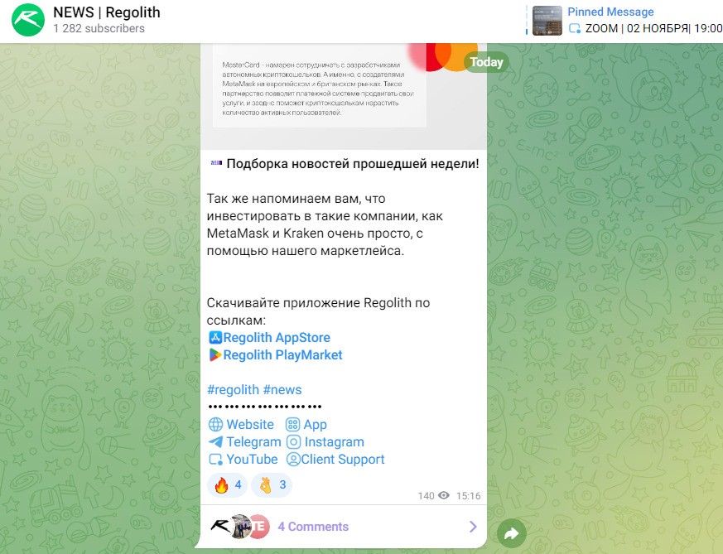Click the round forward share button
The image size is (723, 554).
click(511, 533)
